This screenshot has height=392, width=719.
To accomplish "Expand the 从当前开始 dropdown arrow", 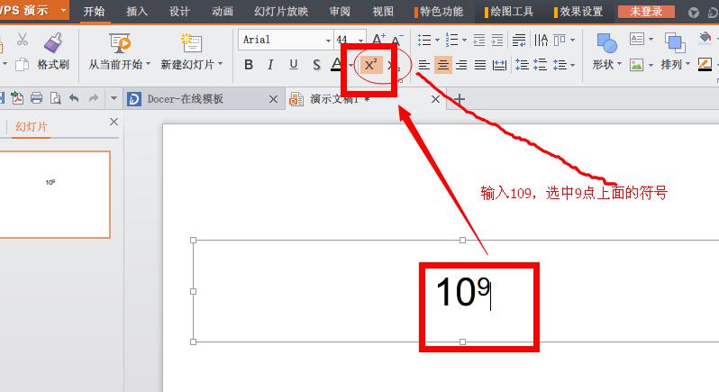I will pos(148,64).
